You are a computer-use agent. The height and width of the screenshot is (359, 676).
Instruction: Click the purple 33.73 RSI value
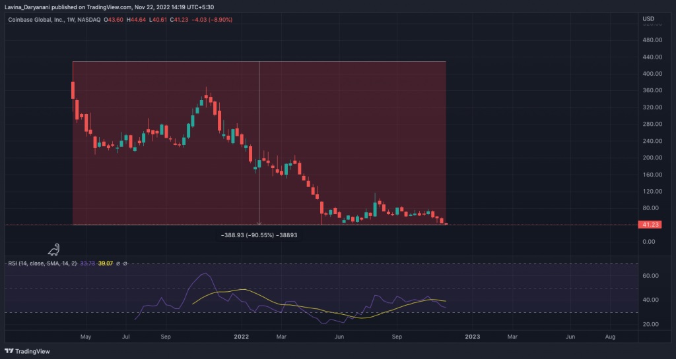pyautogui.click(x=88, y=263)
